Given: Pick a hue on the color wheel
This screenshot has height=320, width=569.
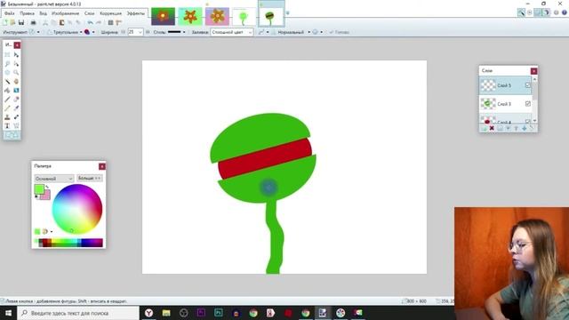Looking at the screenshot, I should click(77, 209).
